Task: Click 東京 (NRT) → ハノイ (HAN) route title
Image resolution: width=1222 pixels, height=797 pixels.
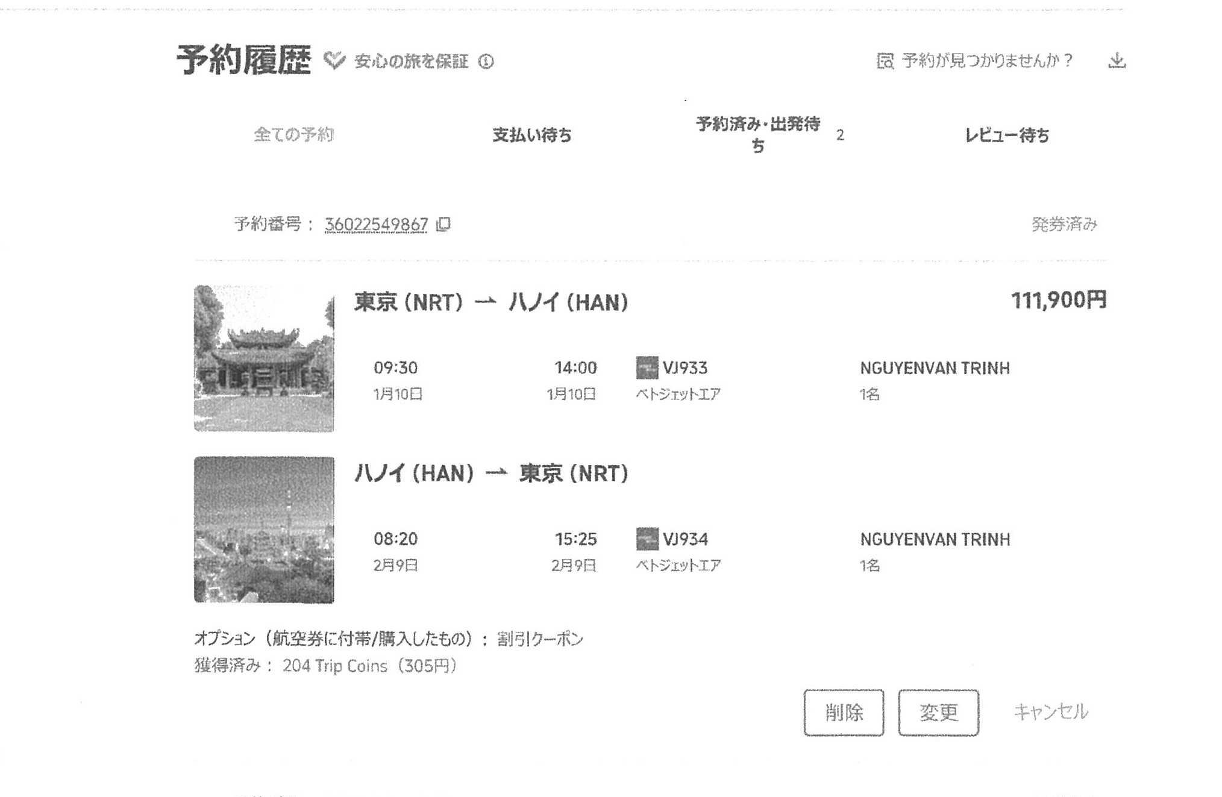Action: coord(490,302)
